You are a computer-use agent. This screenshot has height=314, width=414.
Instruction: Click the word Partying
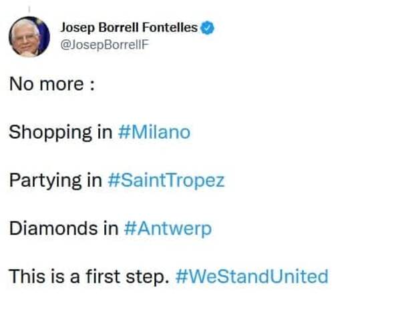[45, 181]
